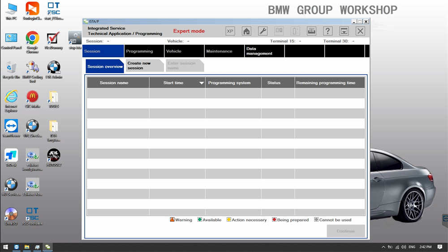Click the Session name column header
The width and height of the screenshot is (448, 252).
click(118, 83)
